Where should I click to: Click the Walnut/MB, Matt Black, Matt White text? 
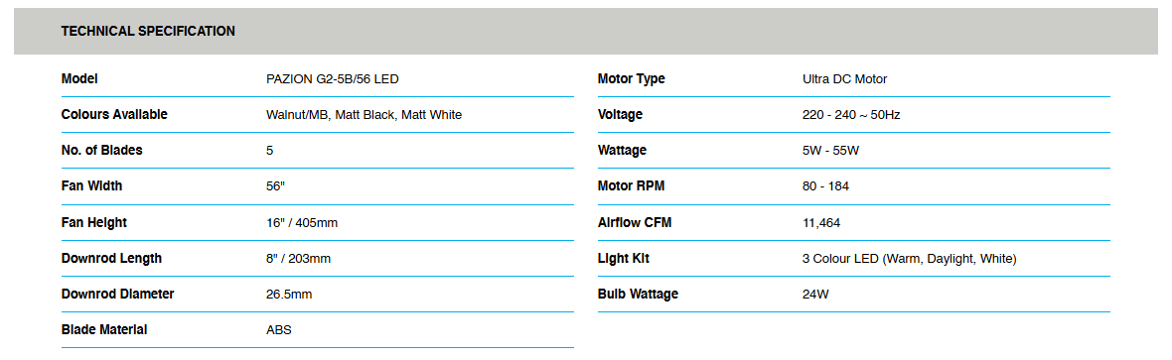pos(364,114)
